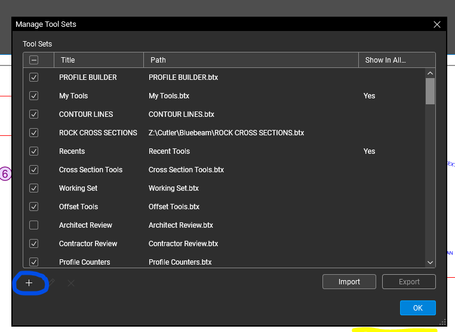Click the scroll up arrow
This screenshot has width=455, height=332.
(x=431, y=73)
